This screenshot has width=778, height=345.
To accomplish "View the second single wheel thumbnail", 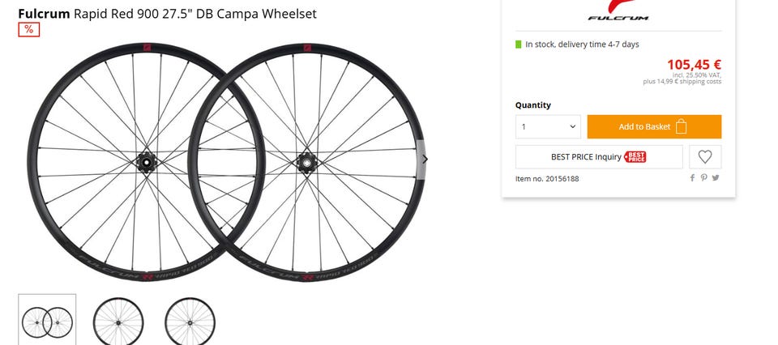I will (x=118, y=322).
